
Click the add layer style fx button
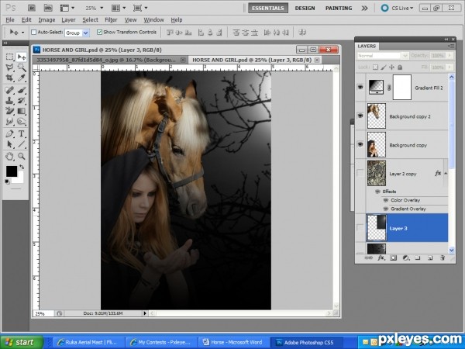pos(381,257)
